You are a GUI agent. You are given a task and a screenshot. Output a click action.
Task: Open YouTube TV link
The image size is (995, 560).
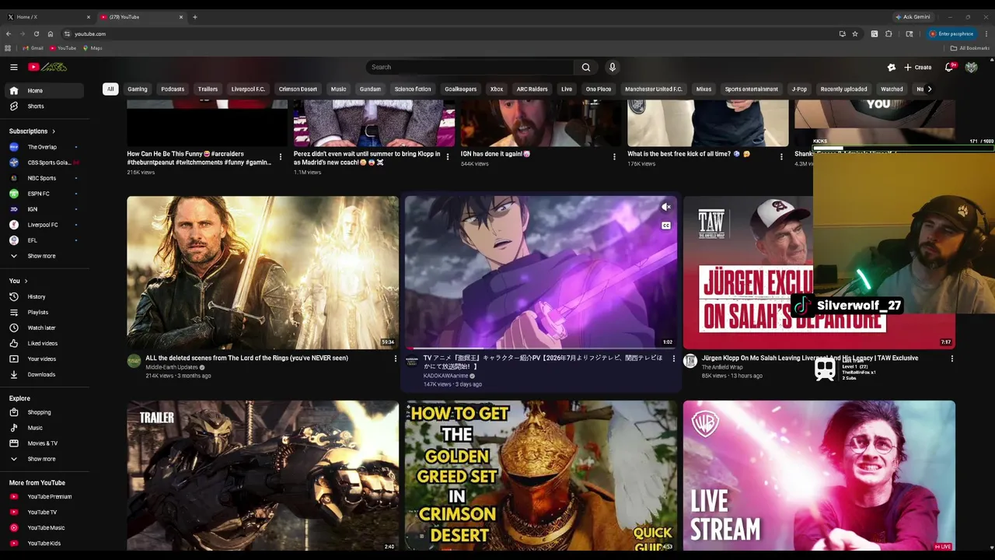(44, 512)
